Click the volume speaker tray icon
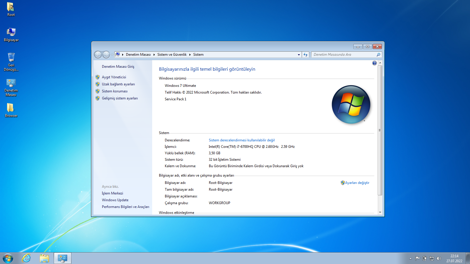Viewport: 470px width, 264px height. coord(439,258)
